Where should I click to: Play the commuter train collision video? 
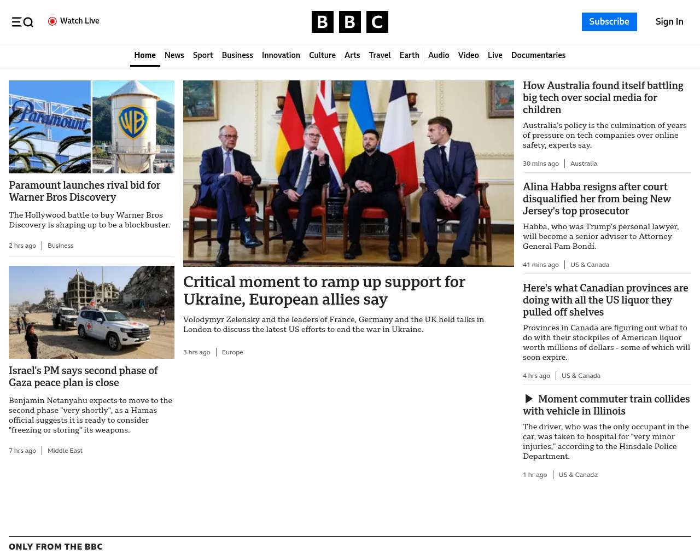(x=529, y=399)
